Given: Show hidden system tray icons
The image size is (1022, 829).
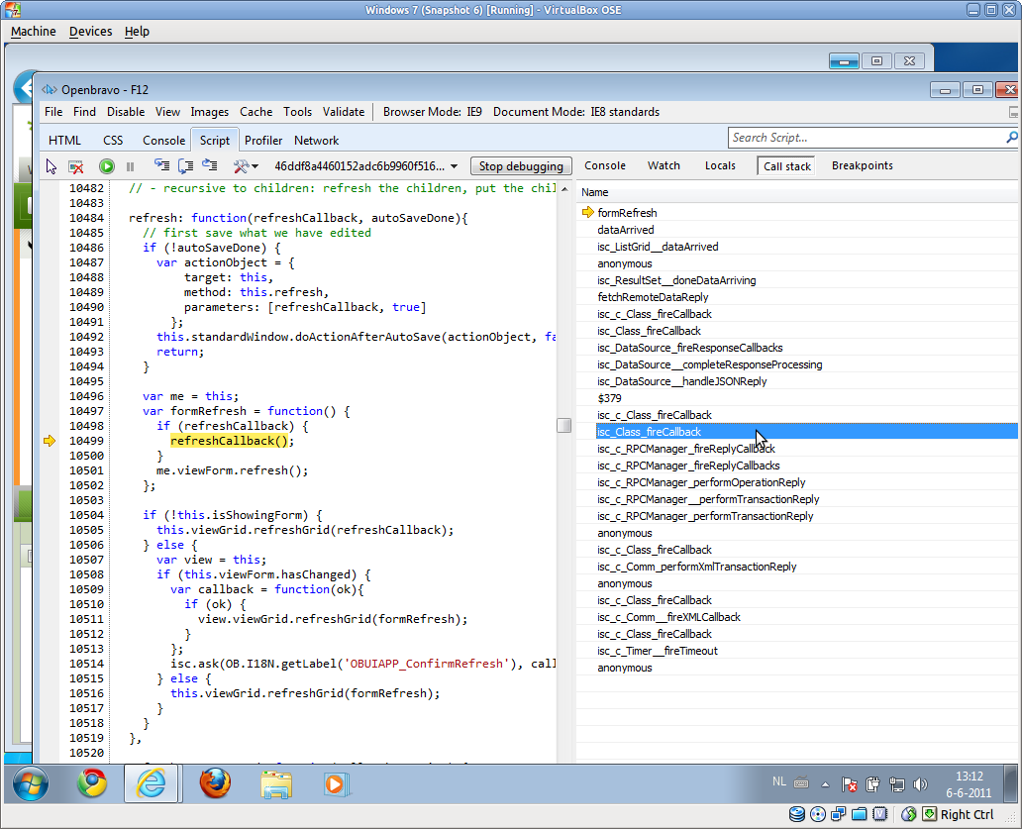Looking at the screenshot, I should [827, 784].
